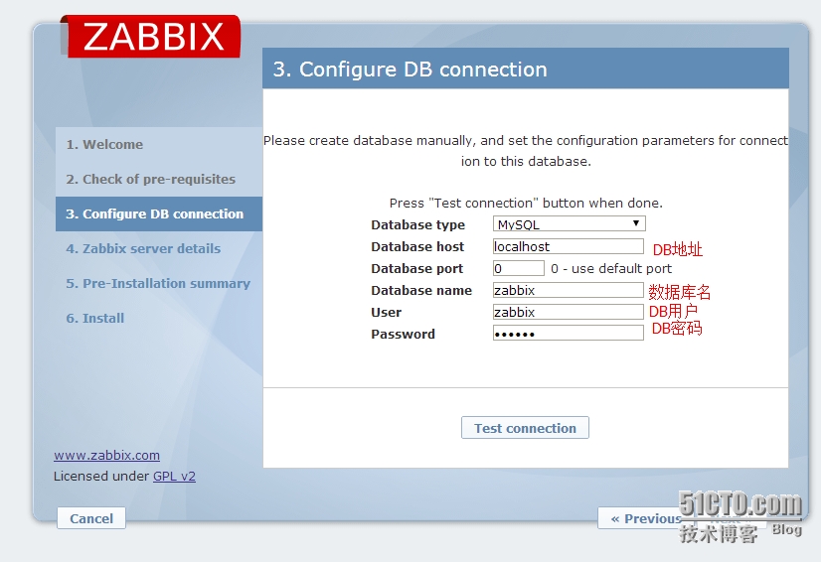821x562 pixels.
Task: Click the Password label
Action: click(x=403, y=334)
